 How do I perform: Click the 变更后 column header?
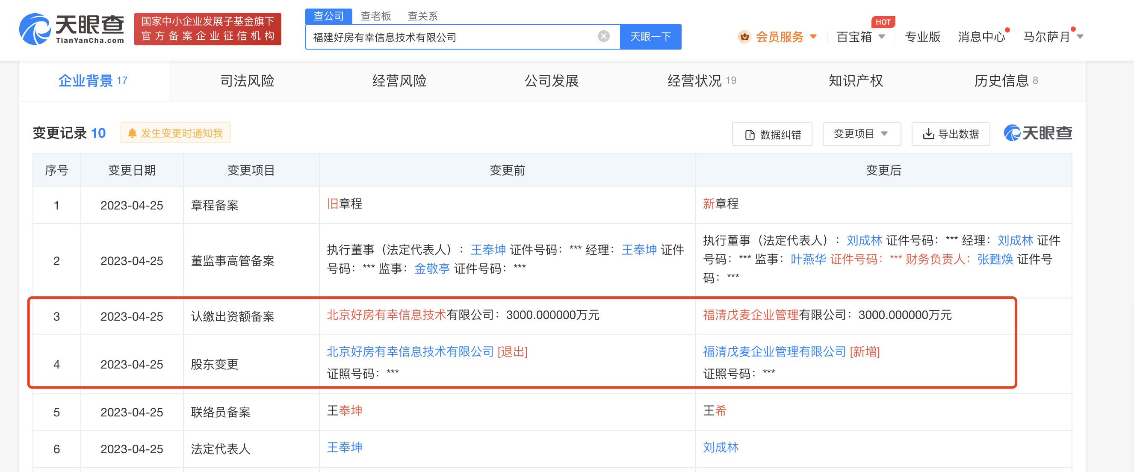click(x=883, y=171)
